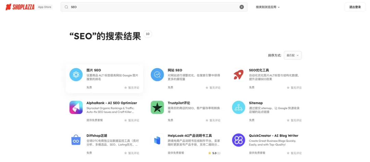Open the QuickCreator app icon
The height and width of the screenshot is (162, 370).
(238, 140)
